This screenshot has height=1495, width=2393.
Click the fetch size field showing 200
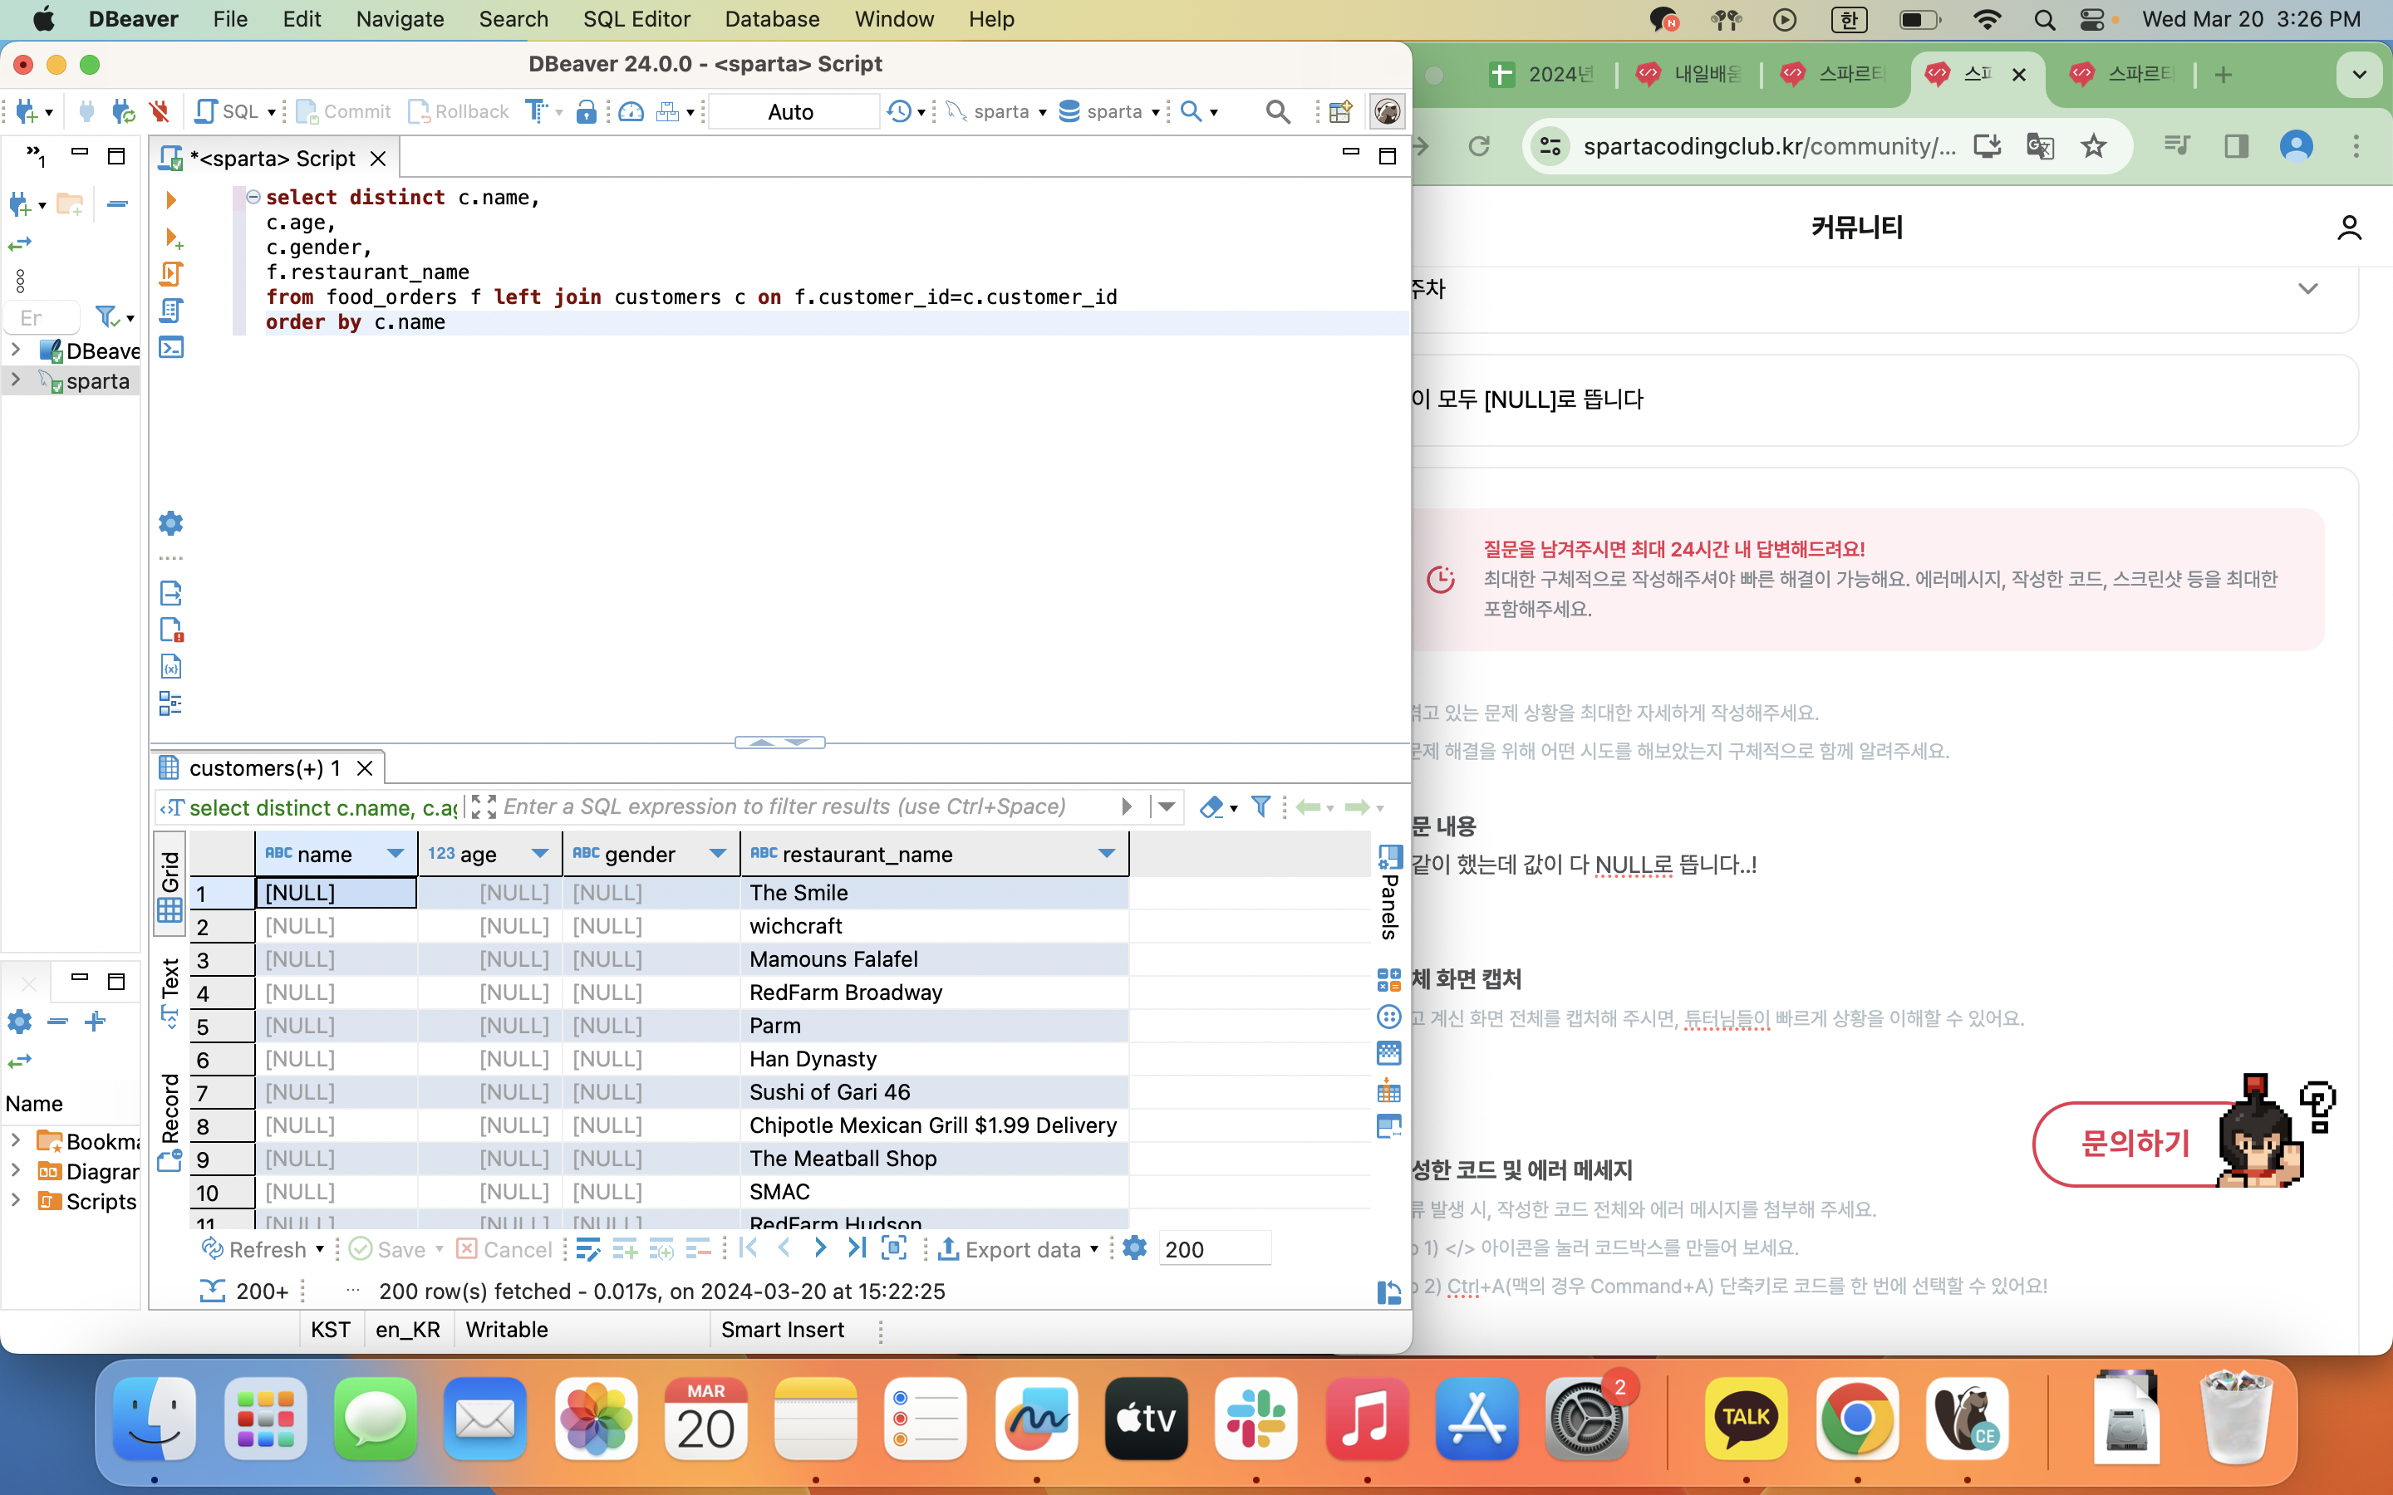1216,1249
